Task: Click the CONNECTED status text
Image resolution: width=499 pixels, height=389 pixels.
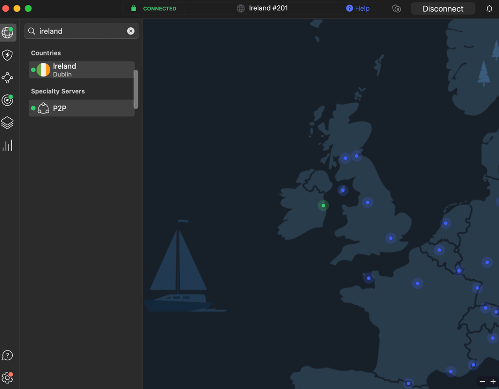Action: (160, 9)
